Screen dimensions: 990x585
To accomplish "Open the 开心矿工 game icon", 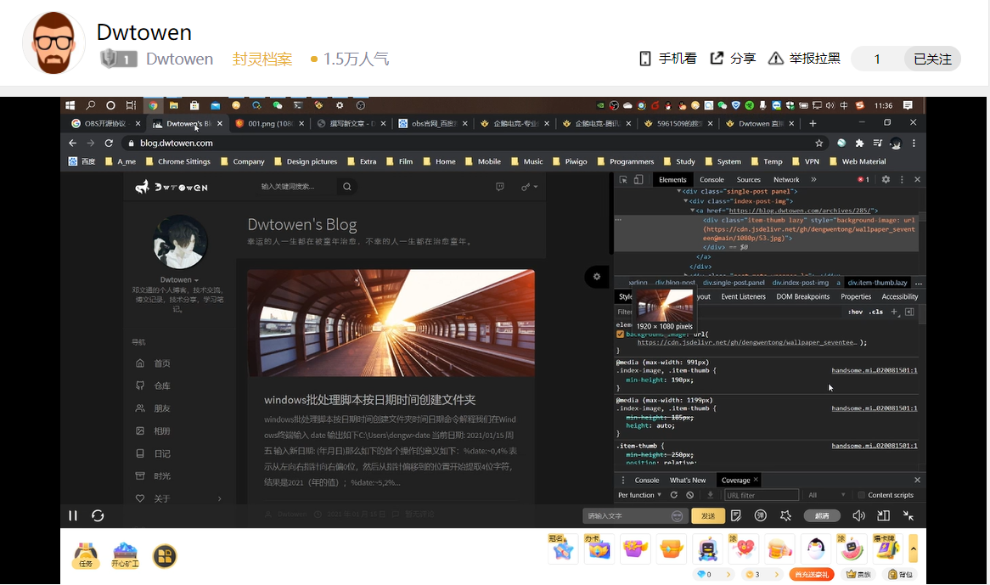I will click(125, 555).
